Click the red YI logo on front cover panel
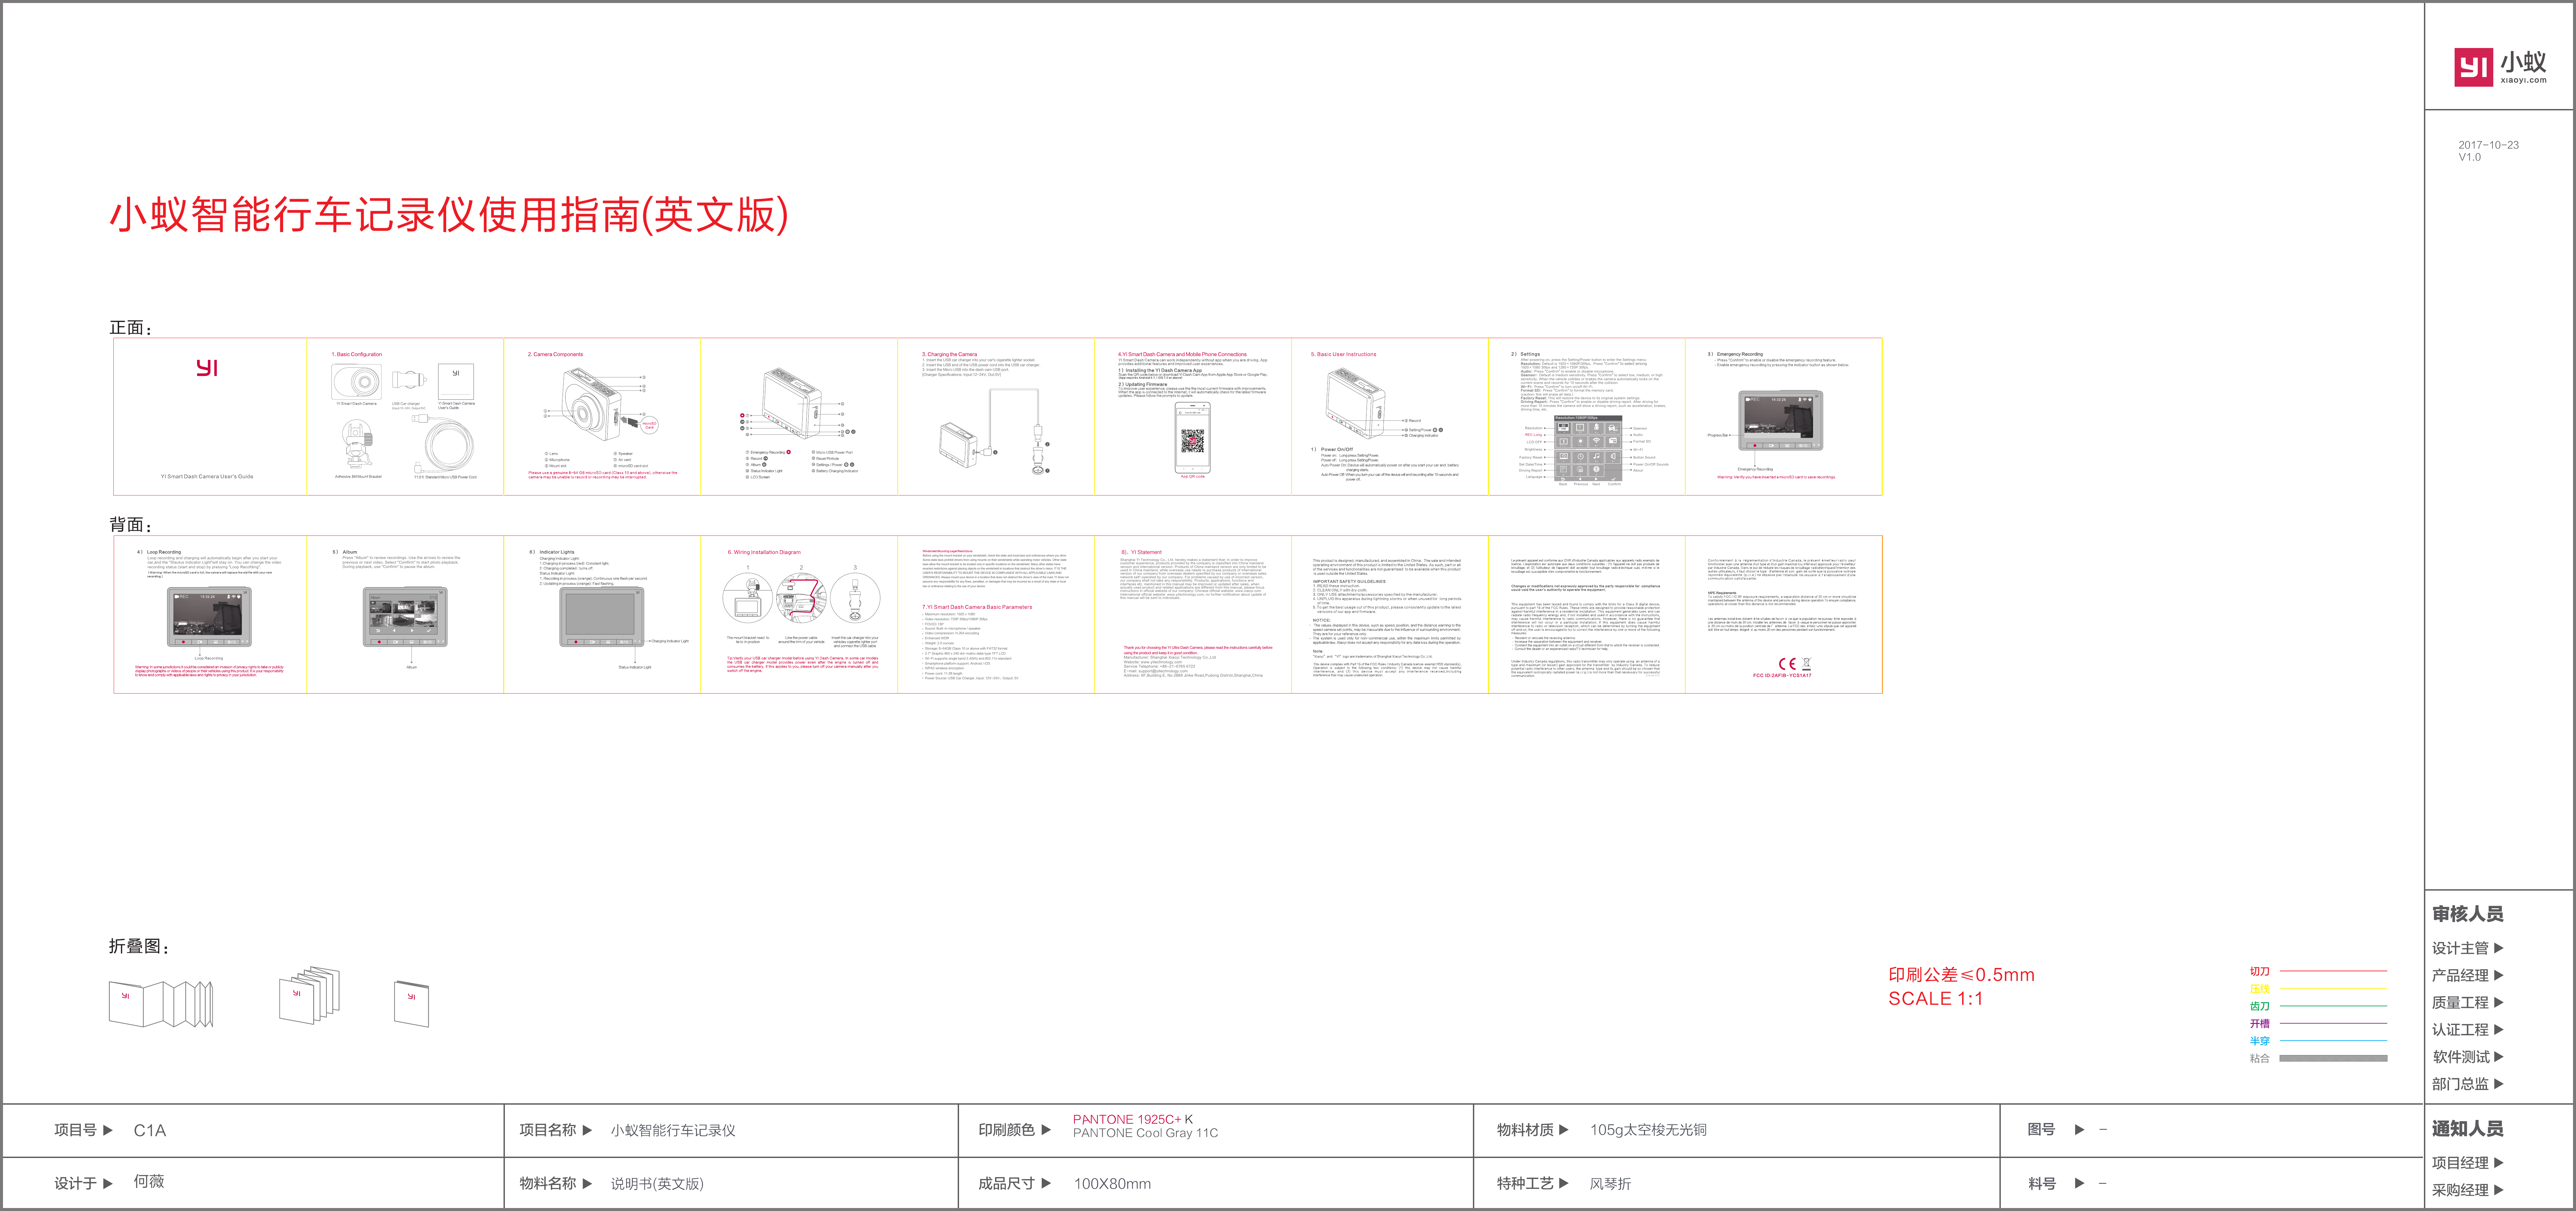The width and height of the screenshot is (2576, 1211). [x=207, y=368]
